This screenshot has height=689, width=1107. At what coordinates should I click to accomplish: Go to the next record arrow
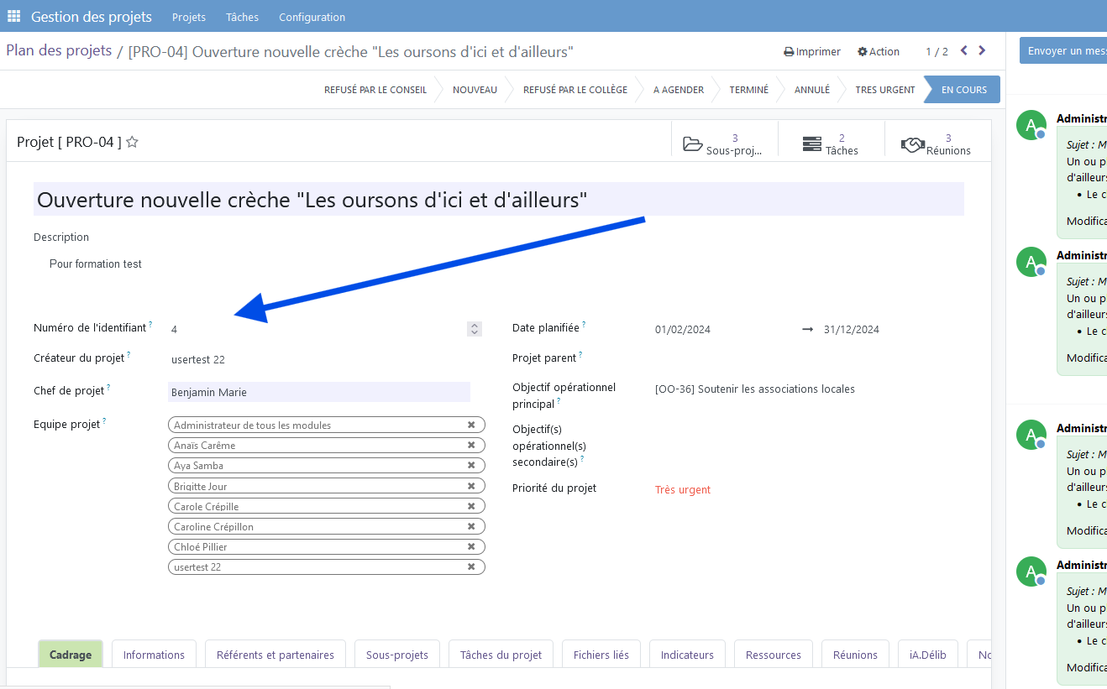(982, 51)
